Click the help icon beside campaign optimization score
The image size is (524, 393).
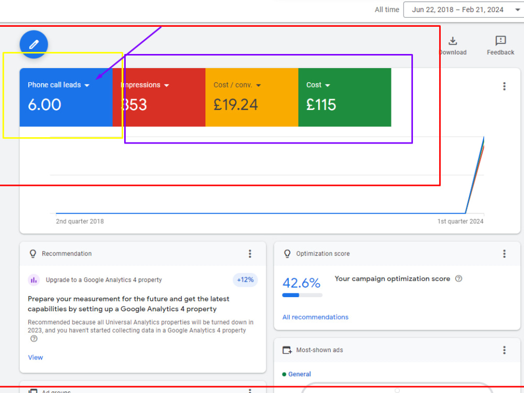pyautogui.click(x=458, y=278)
